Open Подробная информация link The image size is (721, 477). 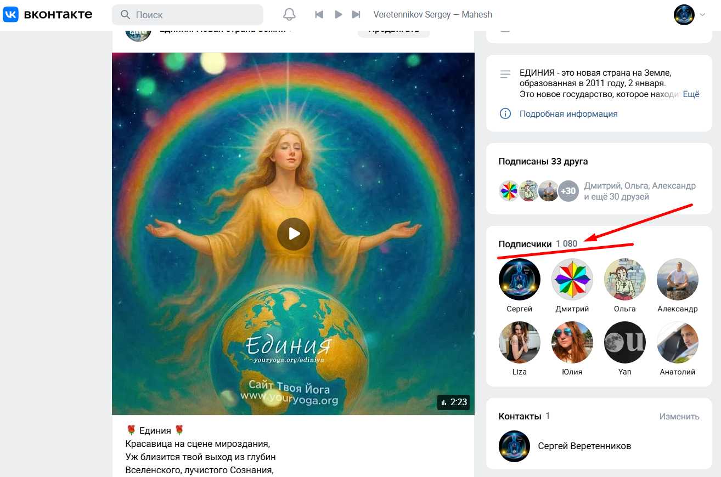click(x=569, y=113)
